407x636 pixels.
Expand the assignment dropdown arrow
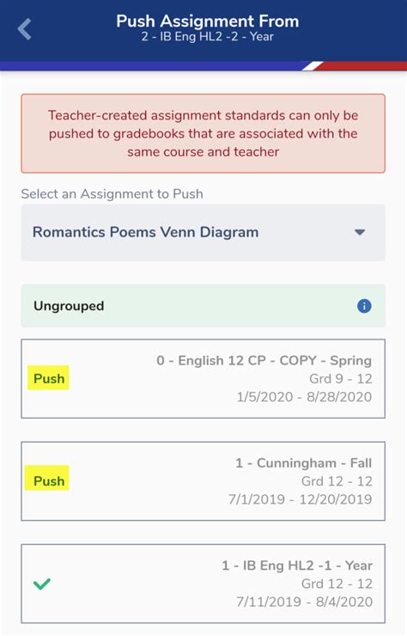(360, 232)
